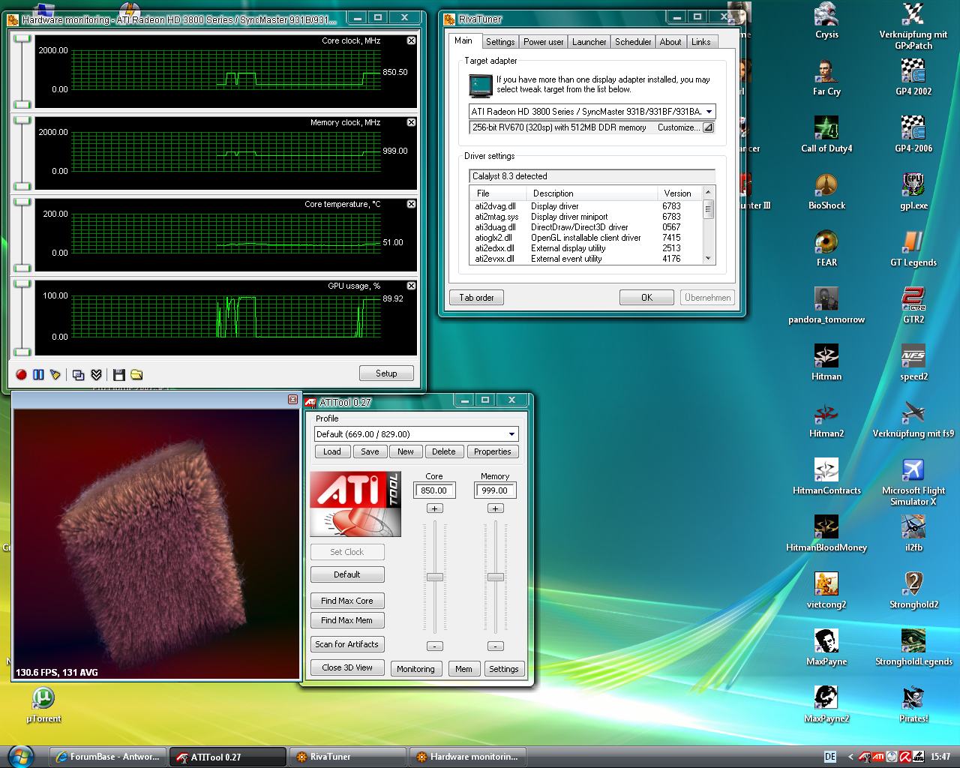Expand the target adapter dropdown list

coord(709,112)
